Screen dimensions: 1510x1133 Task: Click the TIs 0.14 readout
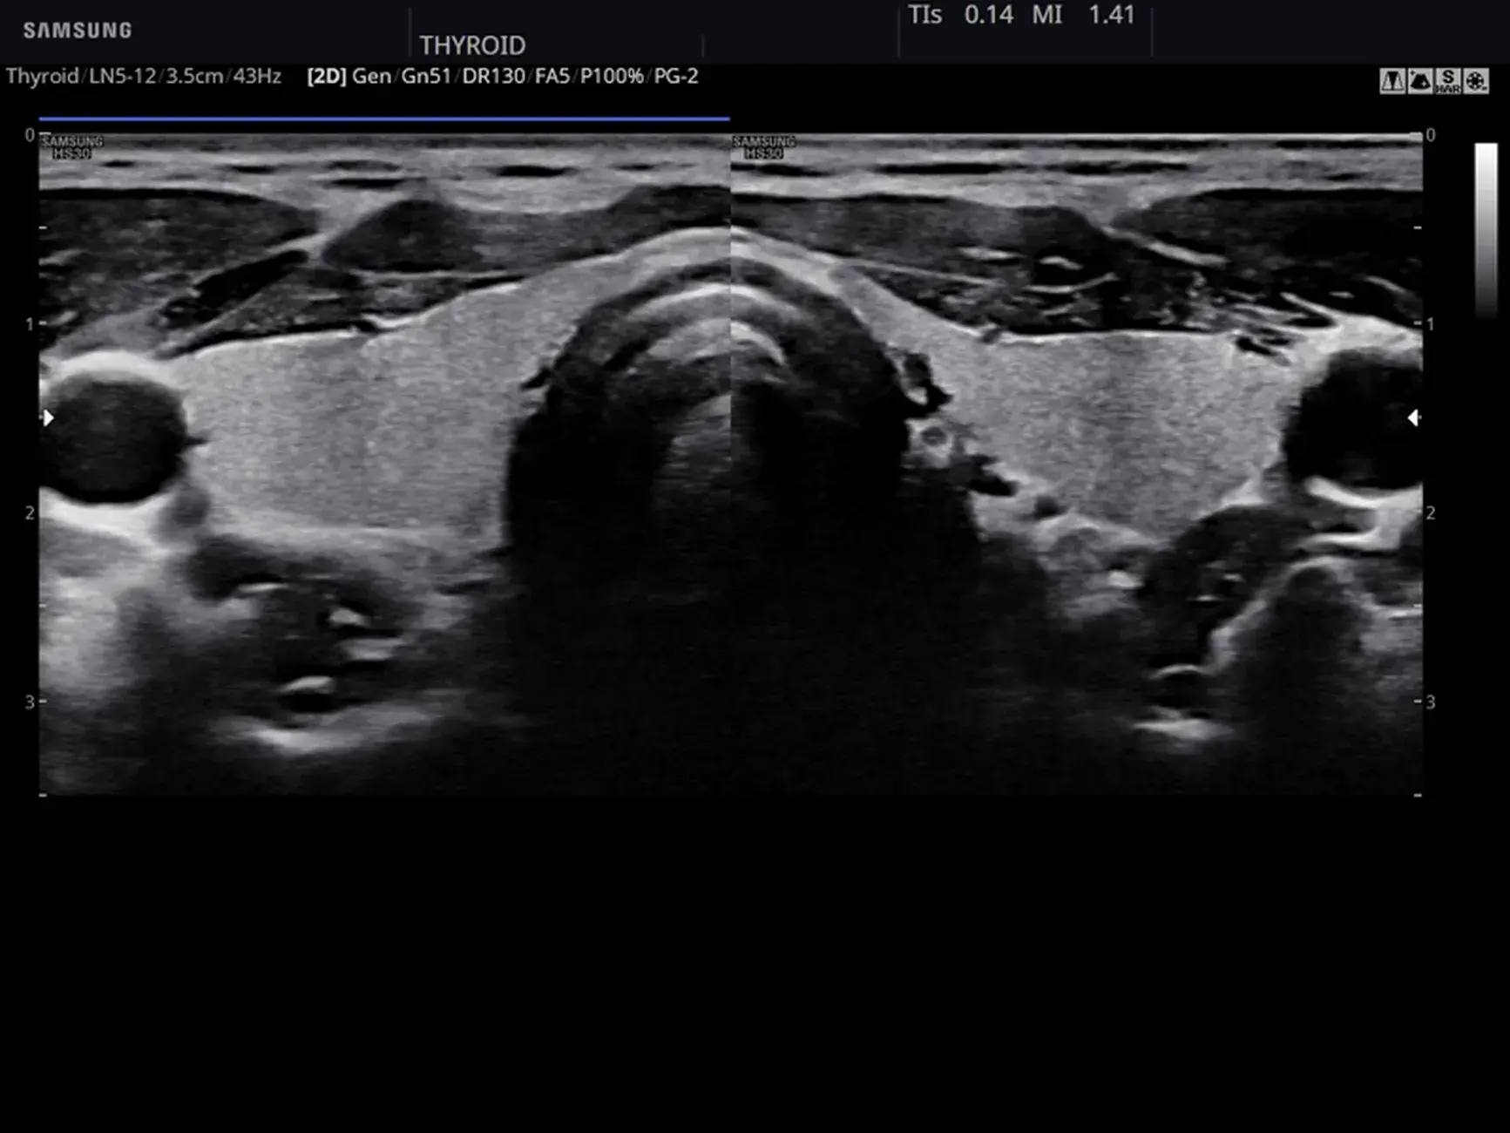pos(960,15)
